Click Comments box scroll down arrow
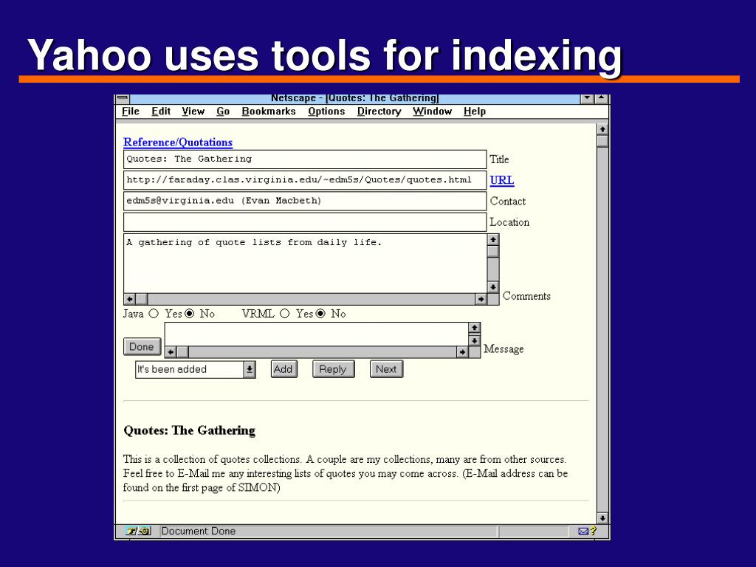 click(x=492, y=287)
